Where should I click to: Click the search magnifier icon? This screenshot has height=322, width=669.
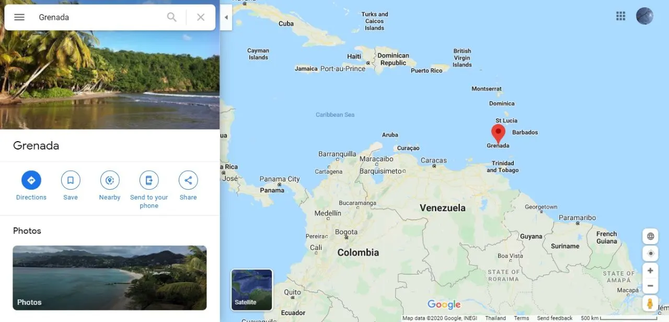click(172, 17)
